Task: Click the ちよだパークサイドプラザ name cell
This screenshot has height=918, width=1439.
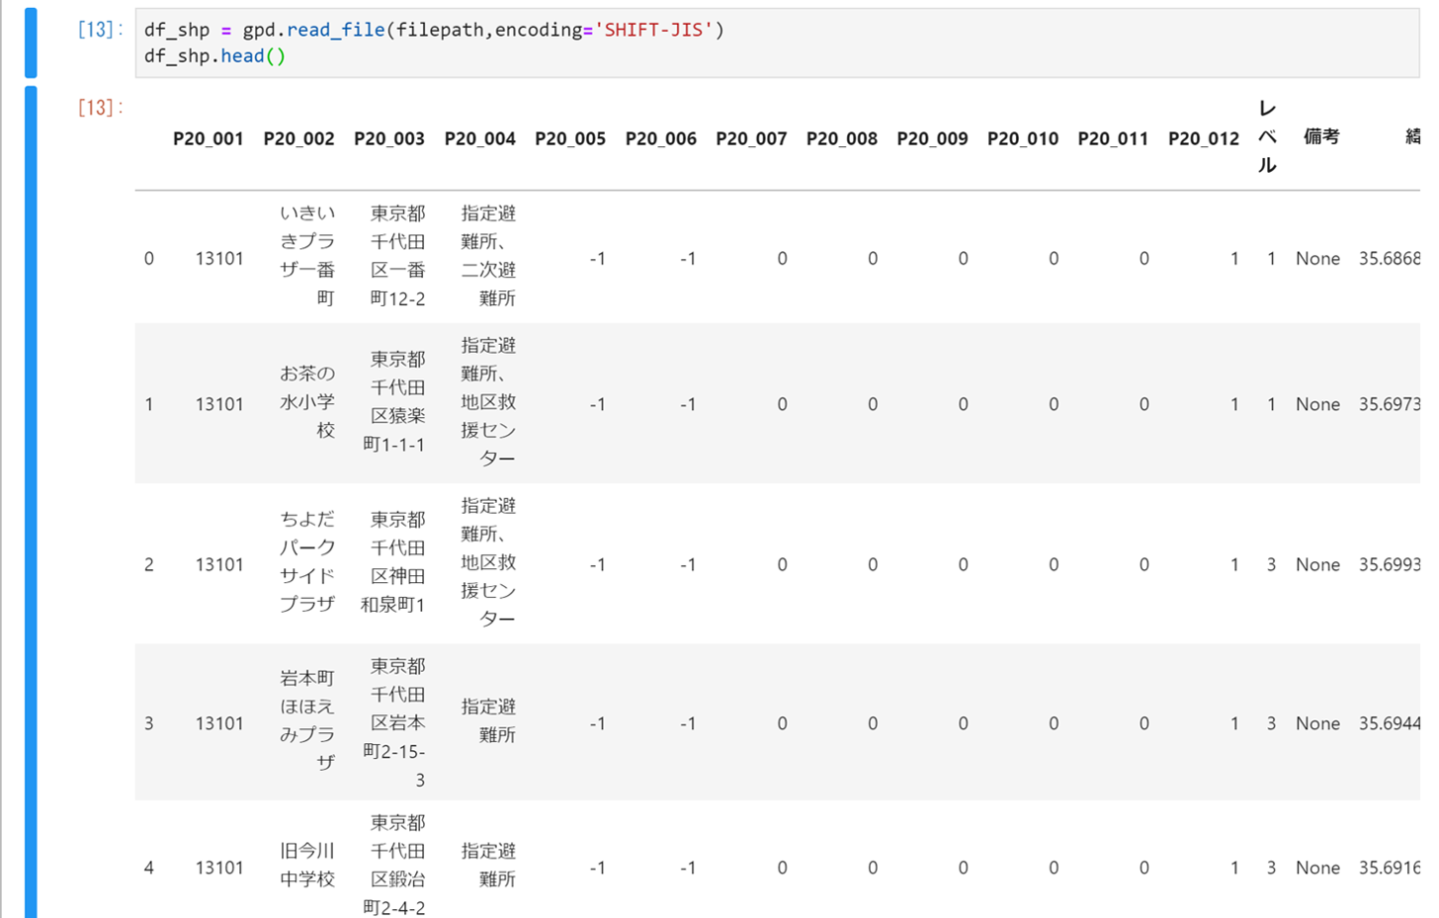Action: [307, 561]
